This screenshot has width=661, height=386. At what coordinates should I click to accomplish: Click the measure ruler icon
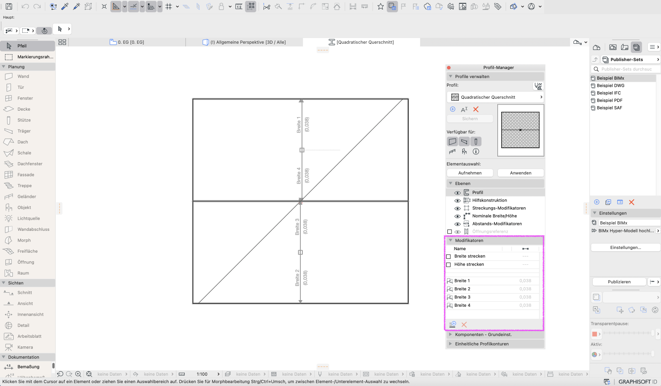point(239,7)
